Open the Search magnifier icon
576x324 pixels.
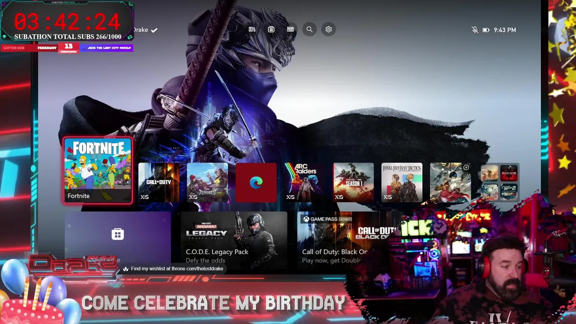[310, 29]
